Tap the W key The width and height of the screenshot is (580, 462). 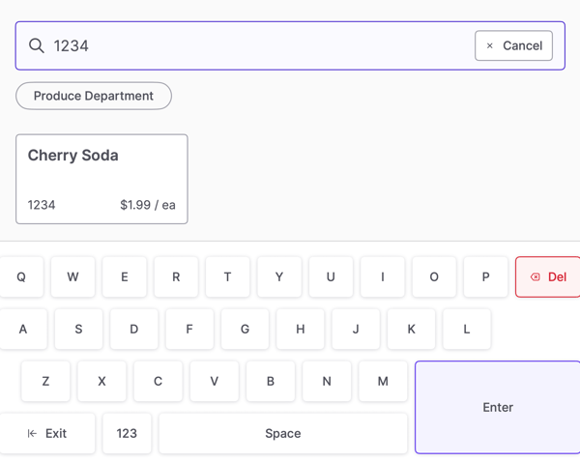[72, 276]
